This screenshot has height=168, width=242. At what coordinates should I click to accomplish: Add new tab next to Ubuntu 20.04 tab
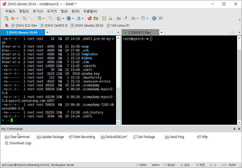[48, 32]
